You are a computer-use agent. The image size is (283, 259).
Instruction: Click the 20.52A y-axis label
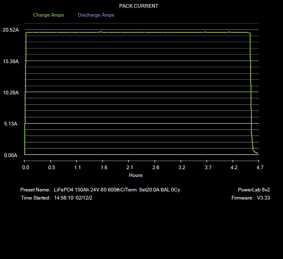[11, 30]
